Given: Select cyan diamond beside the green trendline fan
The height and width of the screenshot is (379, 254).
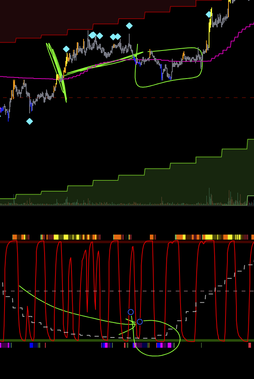Looking at the screenshot, I should [x=66, y=49].
